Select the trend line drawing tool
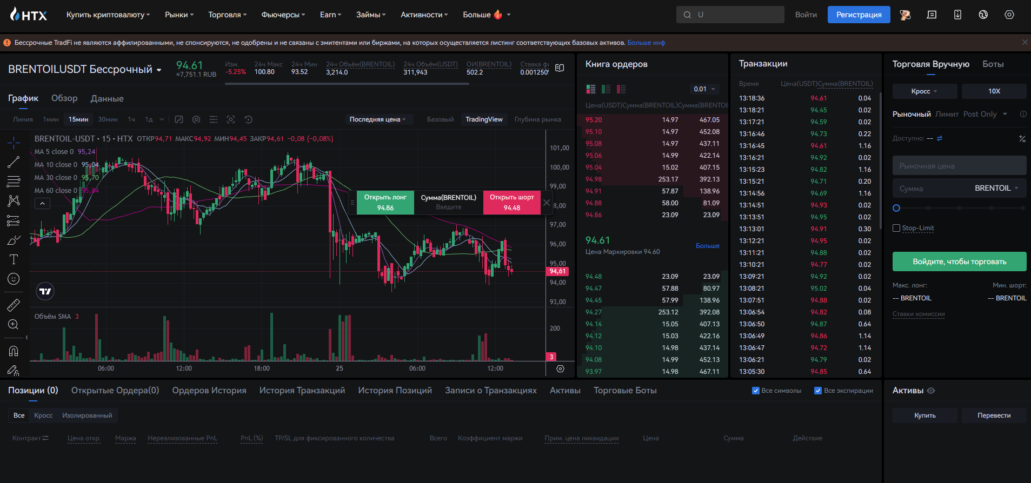 tap(14, 162)
